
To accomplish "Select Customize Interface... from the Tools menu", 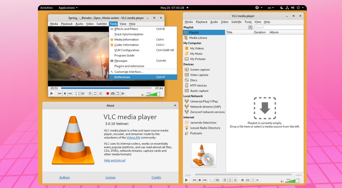I will pyautogui.click(x=143, y=72).
